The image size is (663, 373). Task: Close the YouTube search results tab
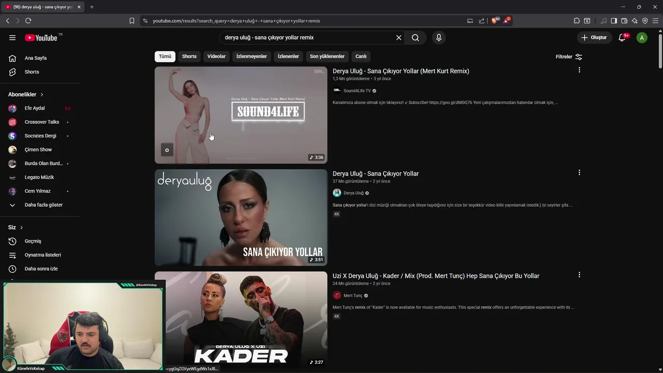coord(79,7)
